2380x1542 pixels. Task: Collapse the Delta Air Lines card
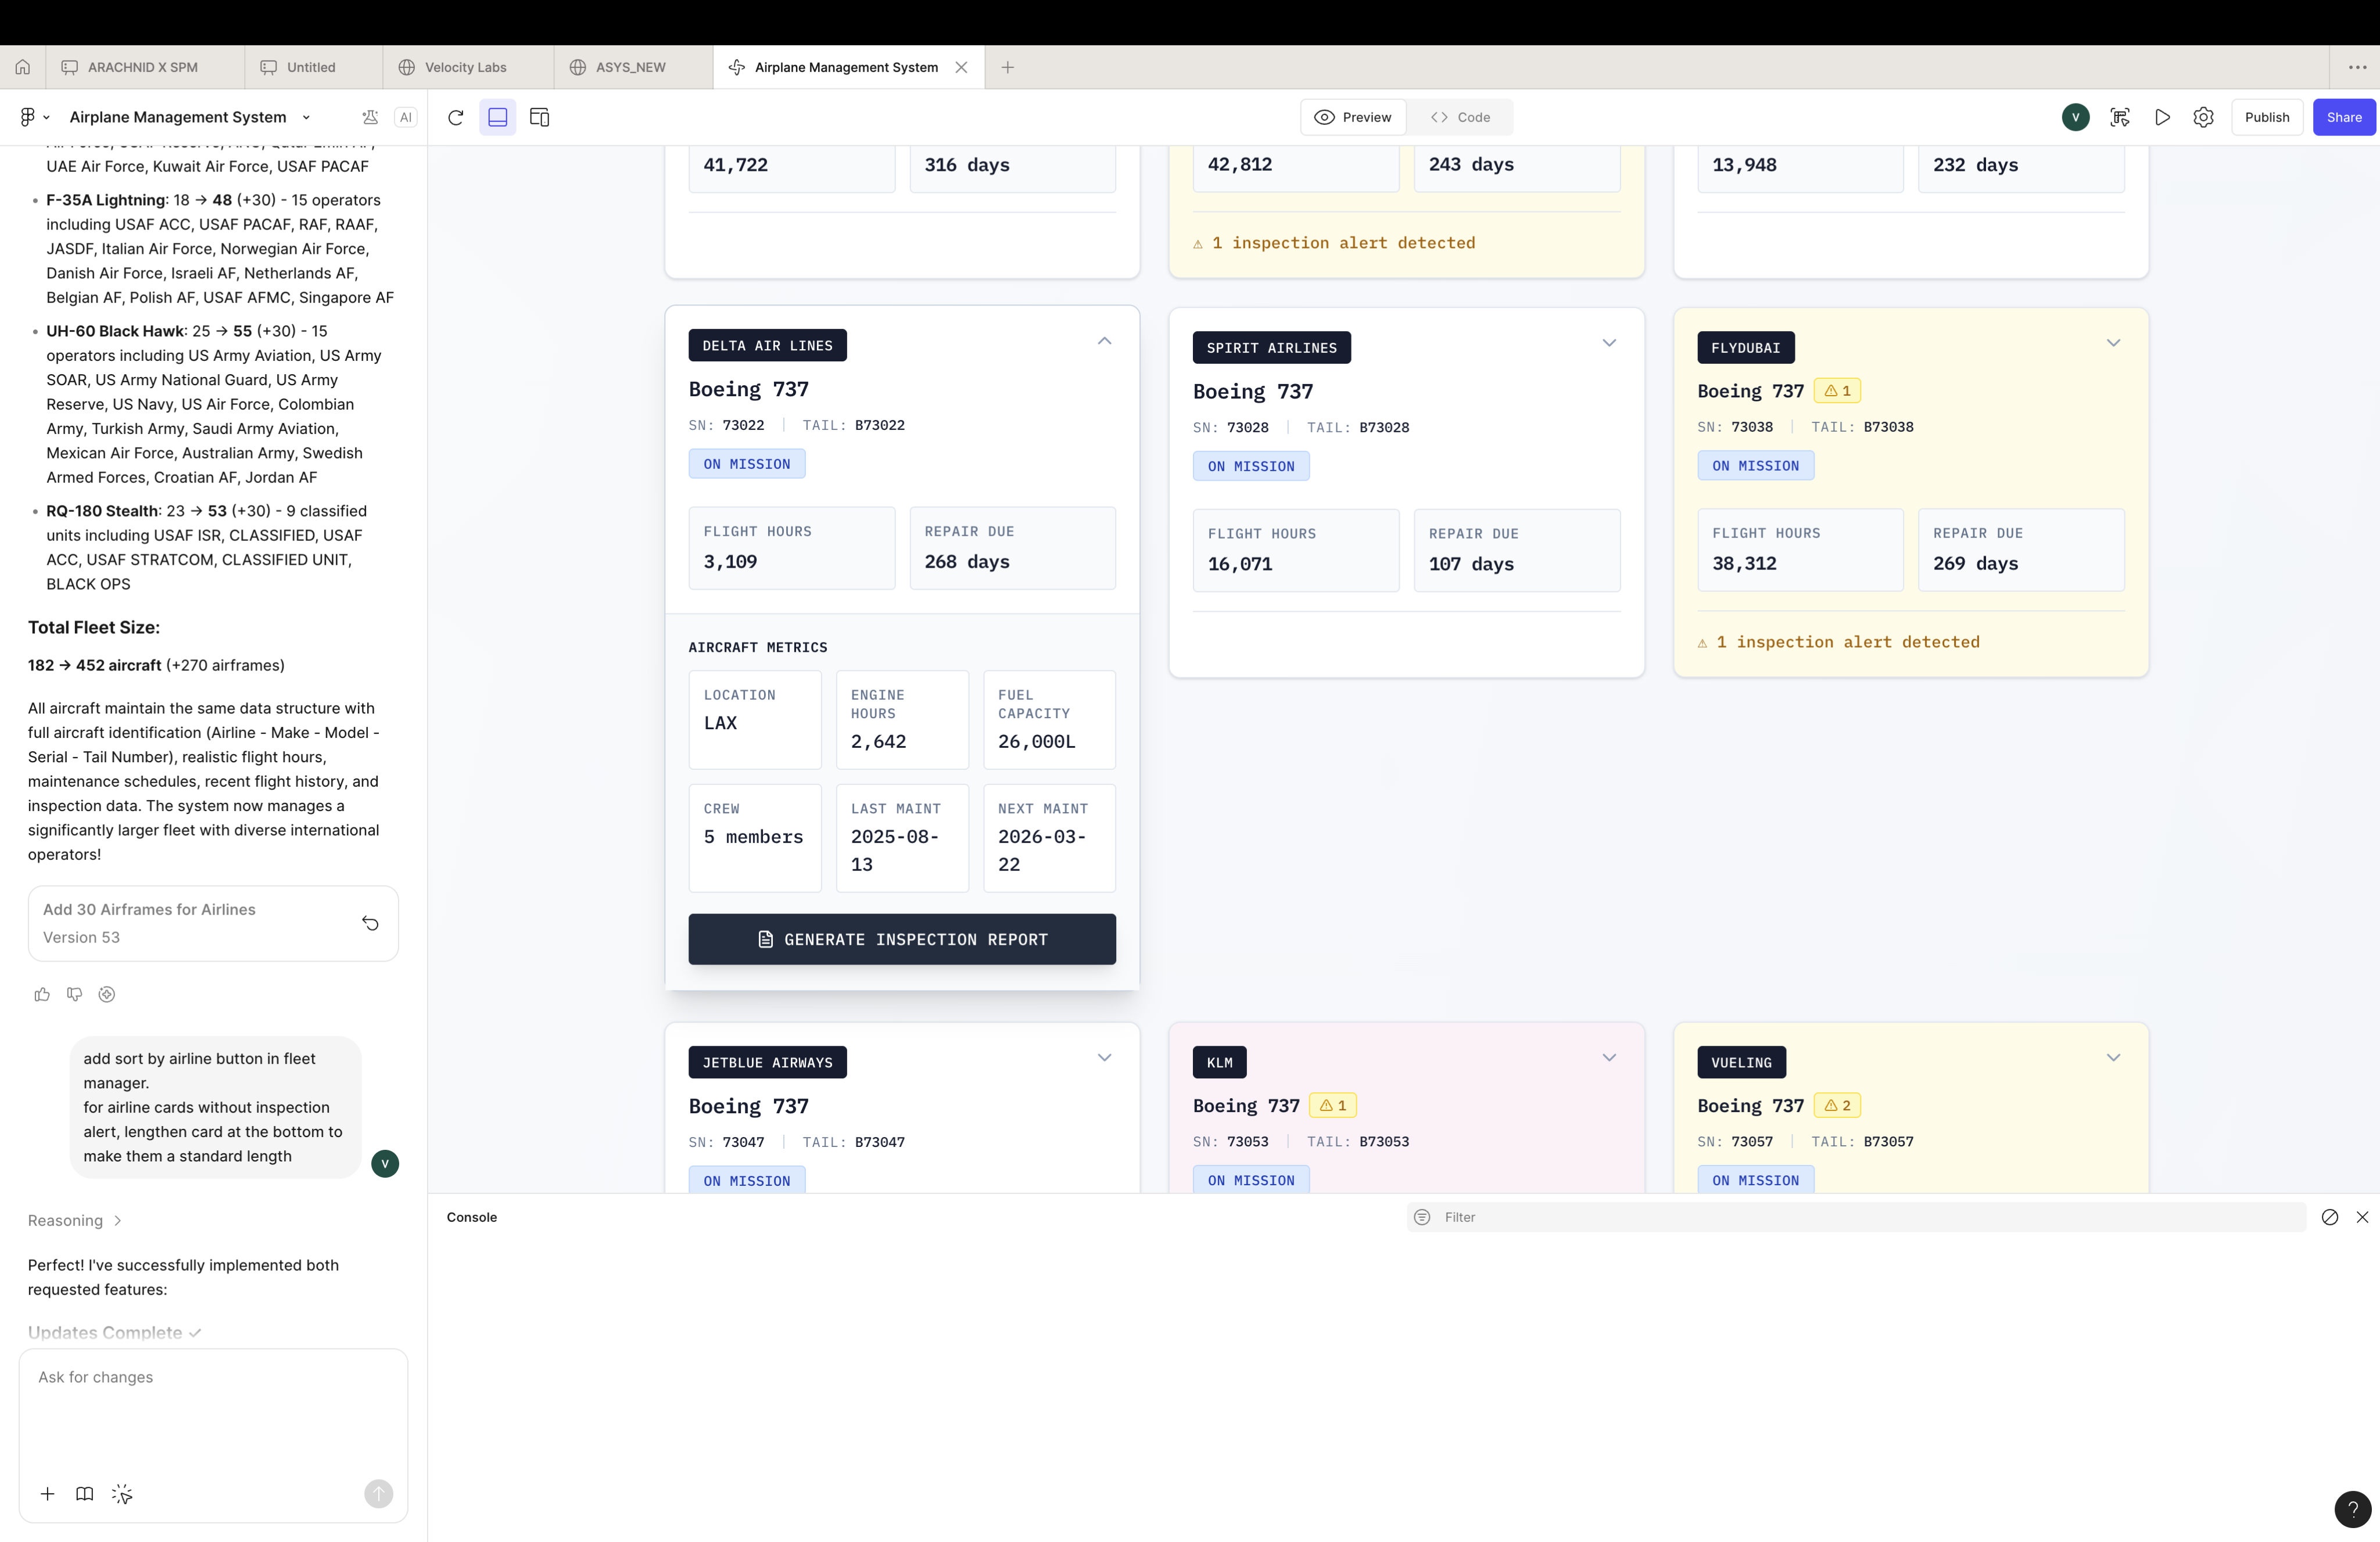1104,341
